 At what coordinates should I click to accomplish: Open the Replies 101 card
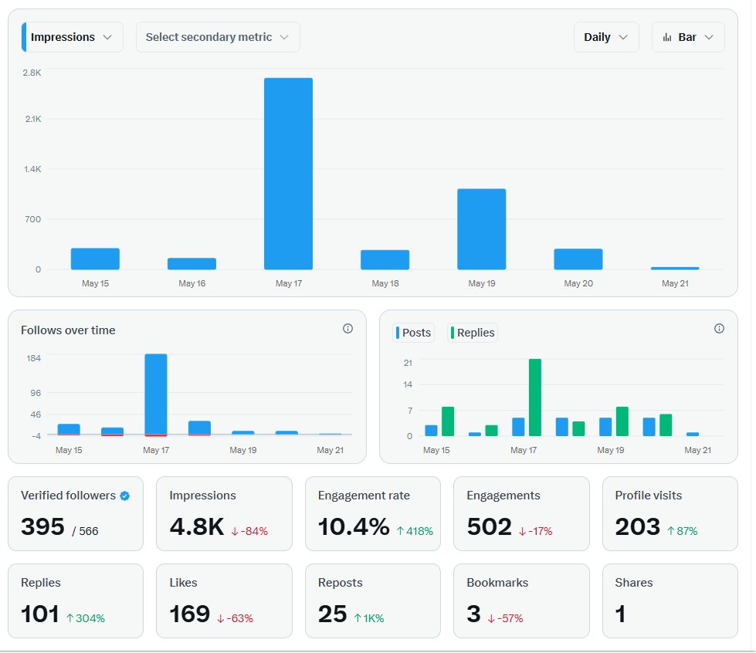[x=76, y=601]
